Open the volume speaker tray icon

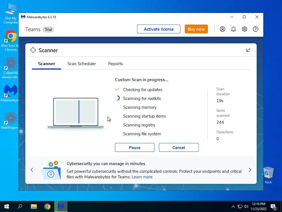click(x=246, y=206)
